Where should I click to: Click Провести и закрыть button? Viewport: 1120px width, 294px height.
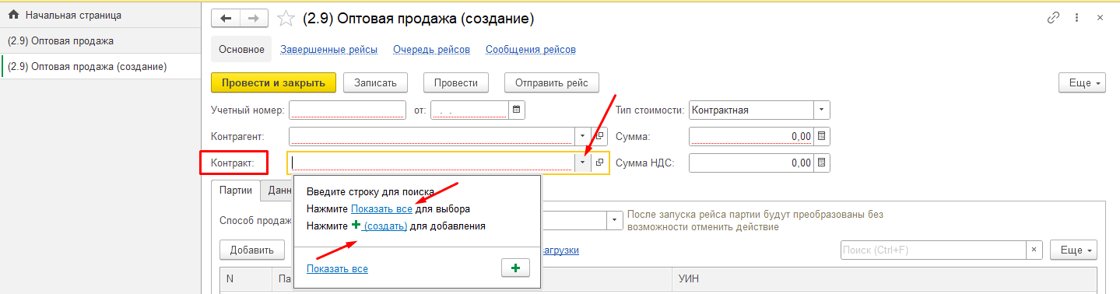(x=273, y=82)
